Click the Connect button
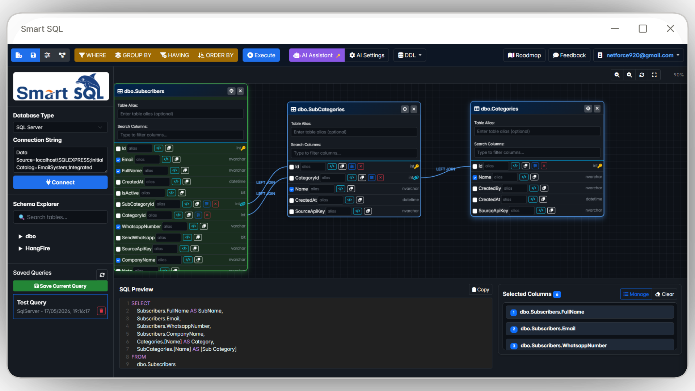Image resolution: width=695 pixels, height=391 pixels. tap(60, 182)
